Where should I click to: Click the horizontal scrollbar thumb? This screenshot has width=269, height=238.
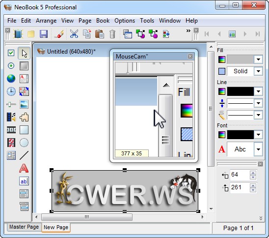coord(87,217)
